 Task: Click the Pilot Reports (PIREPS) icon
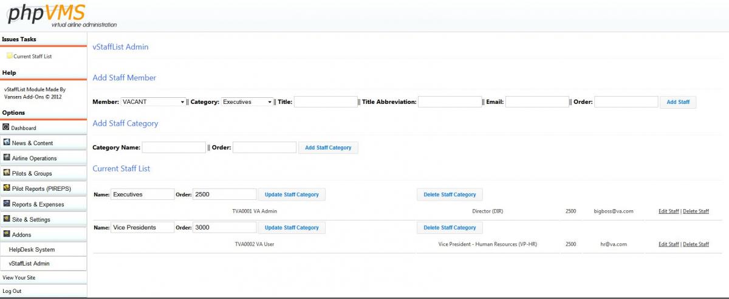7,188
